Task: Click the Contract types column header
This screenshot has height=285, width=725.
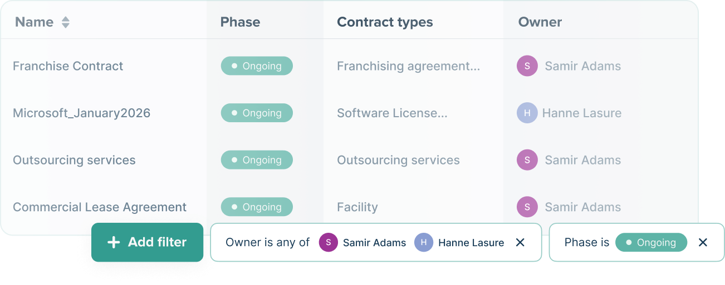Action: pyautogui.click(x=385, y=22)
